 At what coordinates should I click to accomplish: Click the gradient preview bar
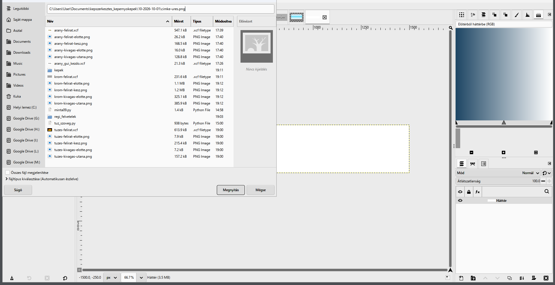tap(504, 74)
